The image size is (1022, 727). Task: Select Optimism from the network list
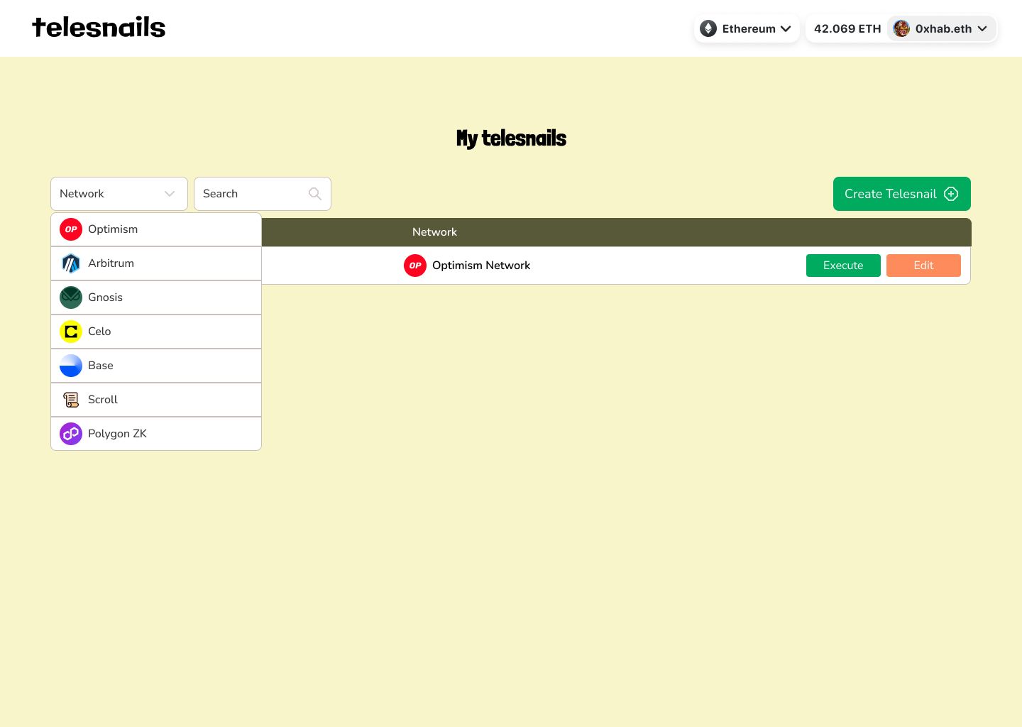click(156, 229)
